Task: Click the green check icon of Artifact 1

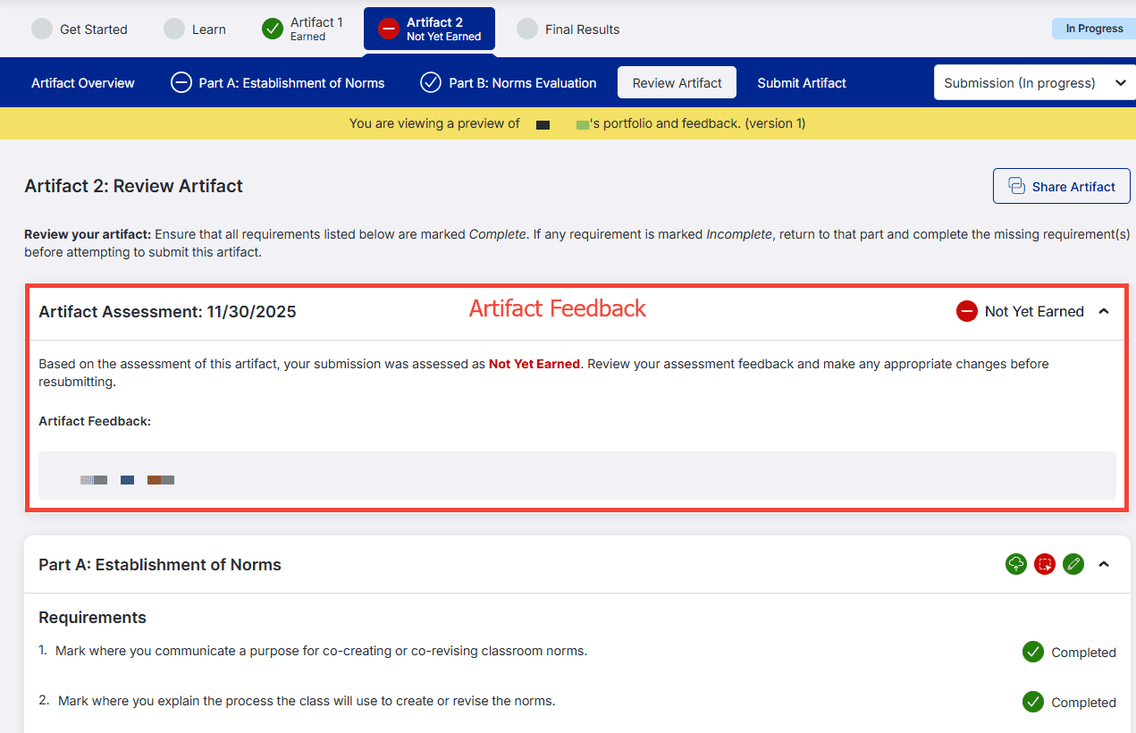Action: point(273,29)
